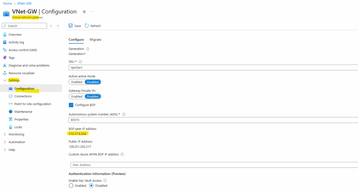Go to Home breadcrumb link
The width and height of the screenshot is (358, 193).
[x=7, y=3]
